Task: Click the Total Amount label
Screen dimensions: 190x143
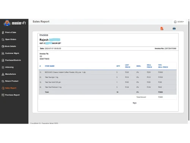Action: pyautogui.click(x=141, y=97)
